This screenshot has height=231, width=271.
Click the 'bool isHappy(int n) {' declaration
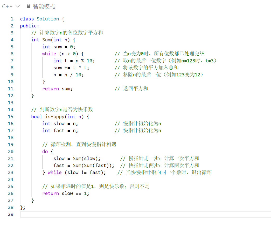click(x=60, y=116)
